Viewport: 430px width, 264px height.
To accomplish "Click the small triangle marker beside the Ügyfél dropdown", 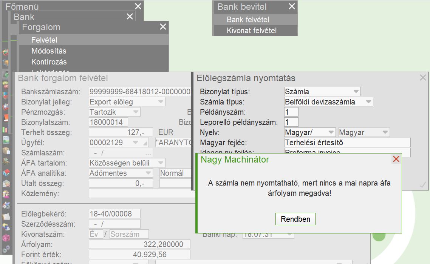I will click(145, 143).
